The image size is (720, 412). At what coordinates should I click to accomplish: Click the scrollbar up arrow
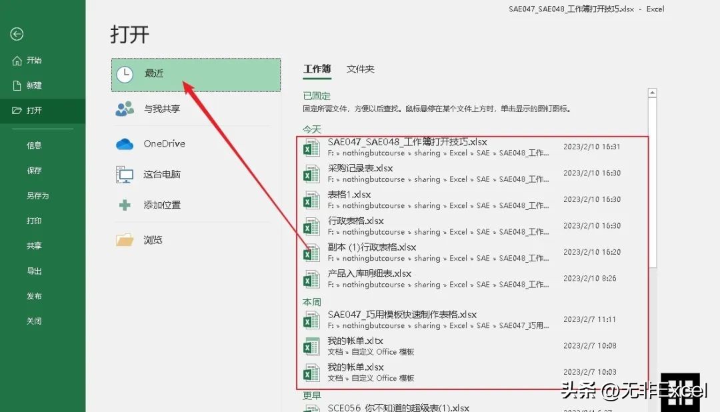(x=652, y=93)
